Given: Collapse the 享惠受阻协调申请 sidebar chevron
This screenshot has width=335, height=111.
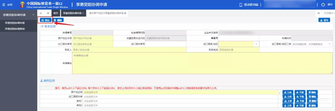Looking at the screenshot, I should click(x=33, y=14).
